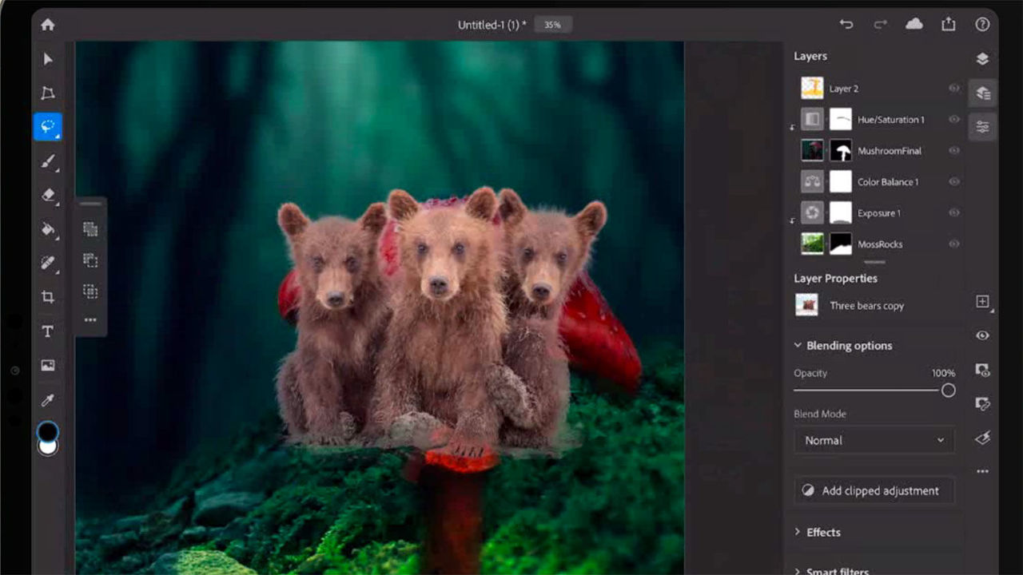The height and width of the screenshot is (575, 1023).
Task: Hide Layer 2
Action: click(953, 88)
